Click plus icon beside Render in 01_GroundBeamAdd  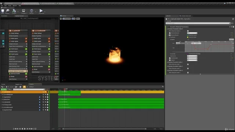point(49,69)
